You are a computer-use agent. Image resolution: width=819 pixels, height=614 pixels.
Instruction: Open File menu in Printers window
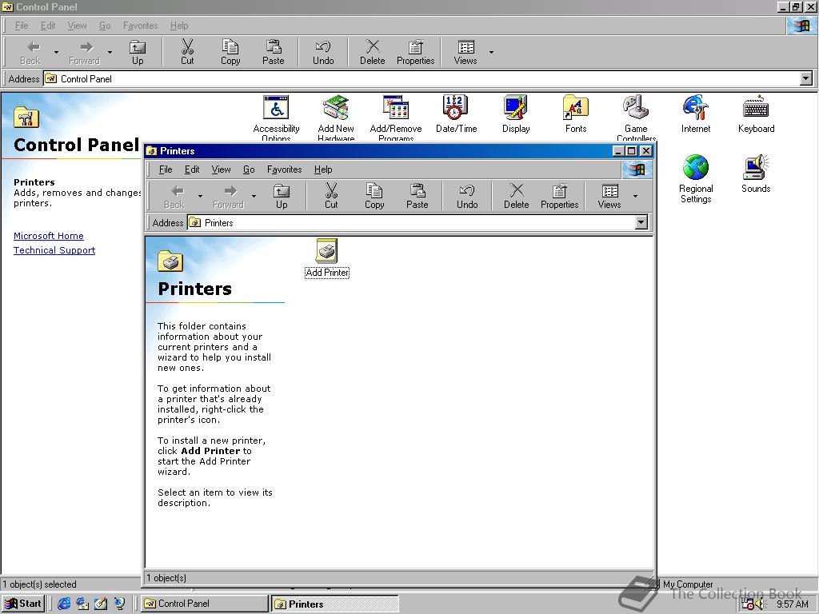(166, 169)
